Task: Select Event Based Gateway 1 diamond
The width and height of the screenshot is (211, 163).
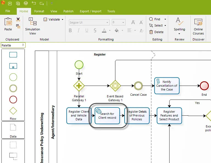Action: pos(115,86)
